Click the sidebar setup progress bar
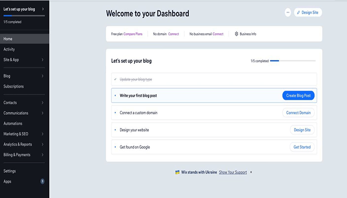347x198 pixels. click(x=24, y=16)
